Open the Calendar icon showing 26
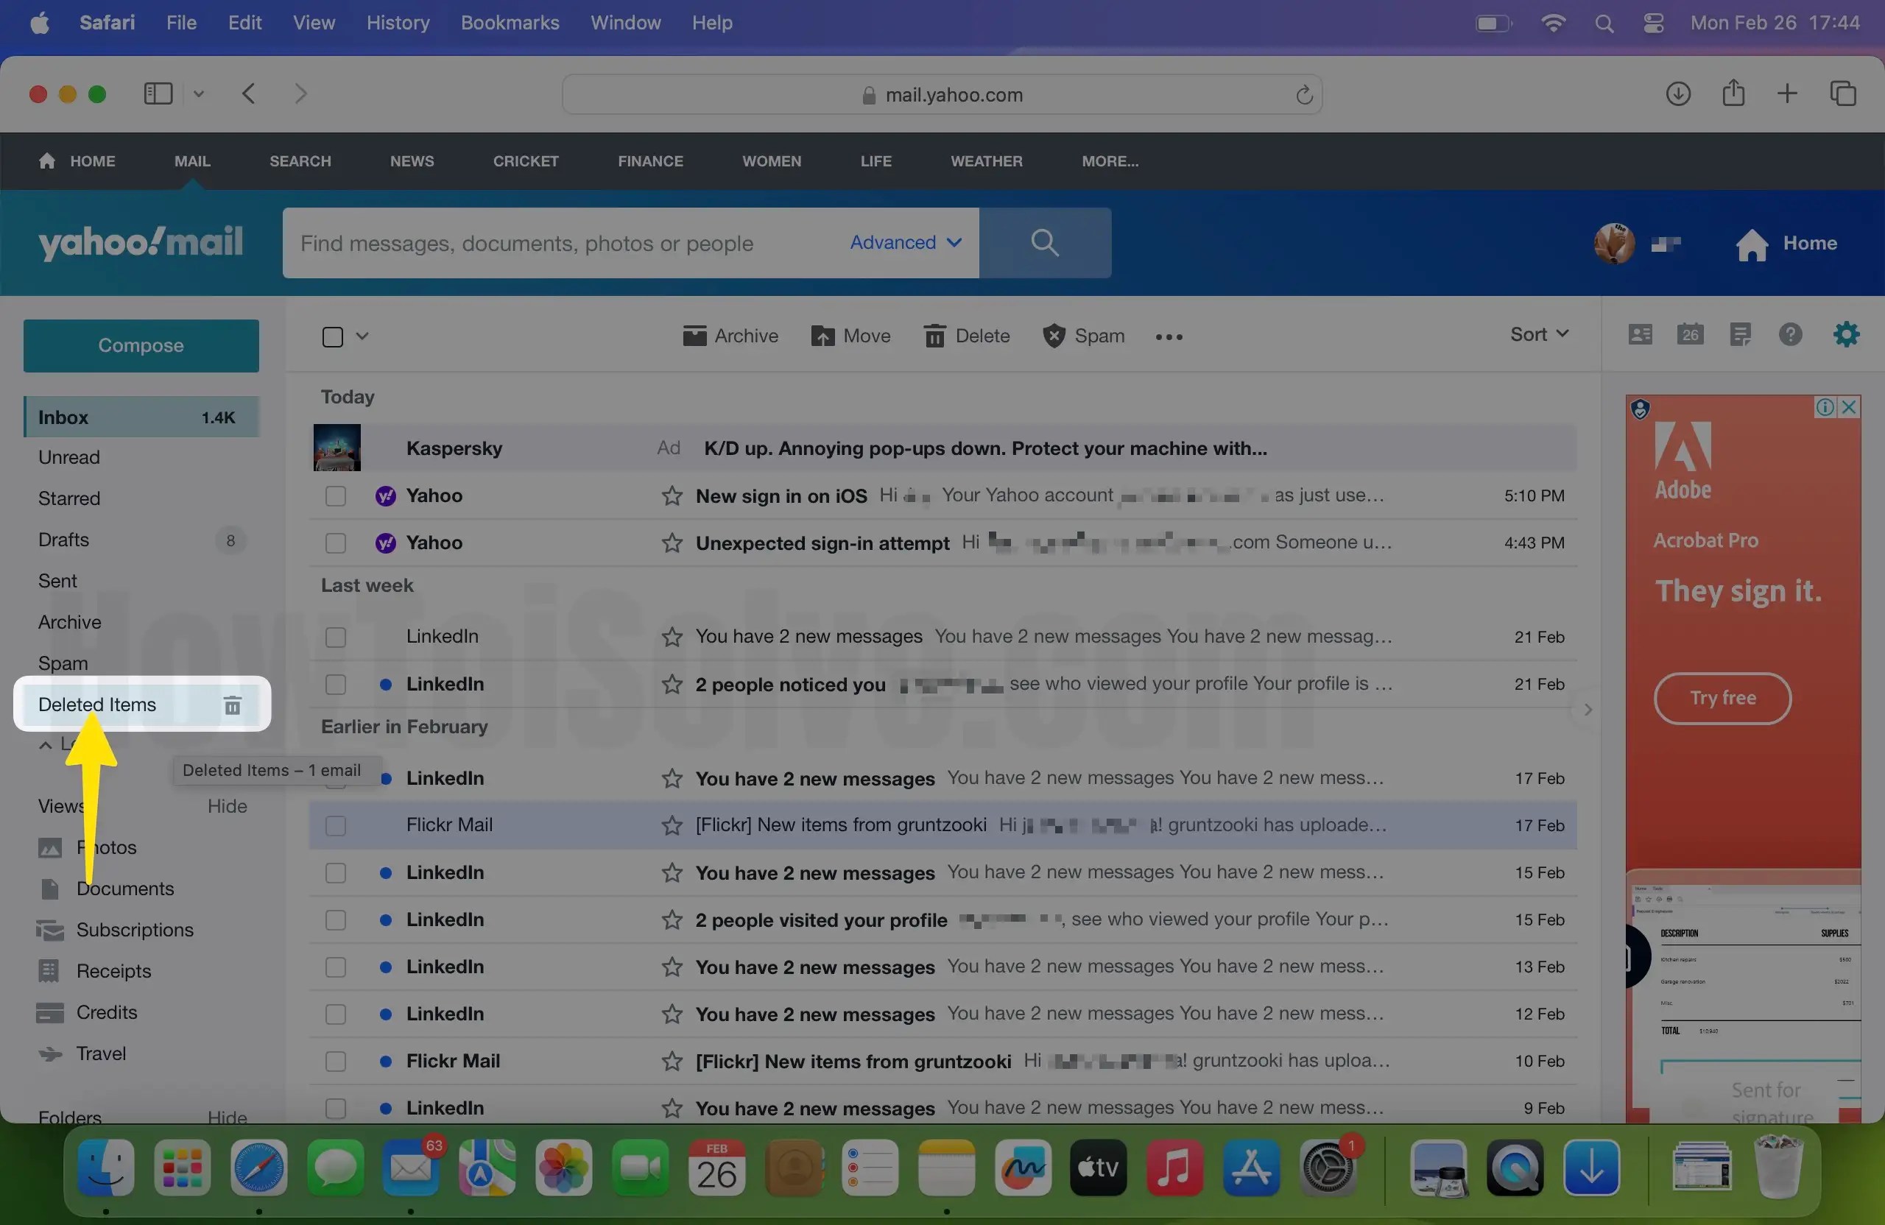Image resolution: width=1885 pixels, height=1225 pixels. click(x=1689, y=334)
